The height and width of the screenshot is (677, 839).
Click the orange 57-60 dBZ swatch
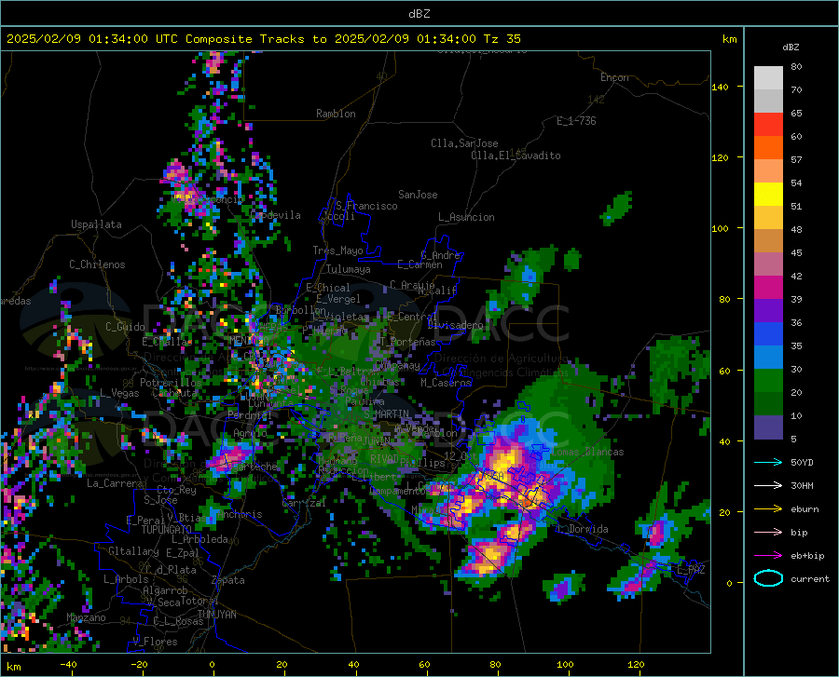[768, 147]
